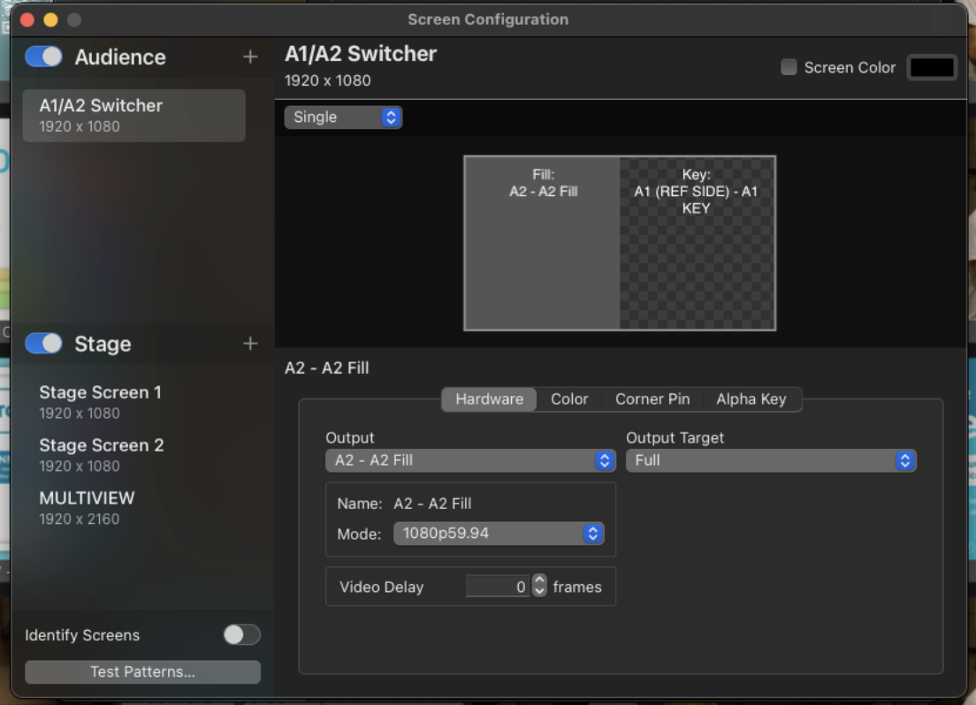Add a new Stage screen with plus icon
Viewport: 976px width, 705px height.
[x=250, y=344]
